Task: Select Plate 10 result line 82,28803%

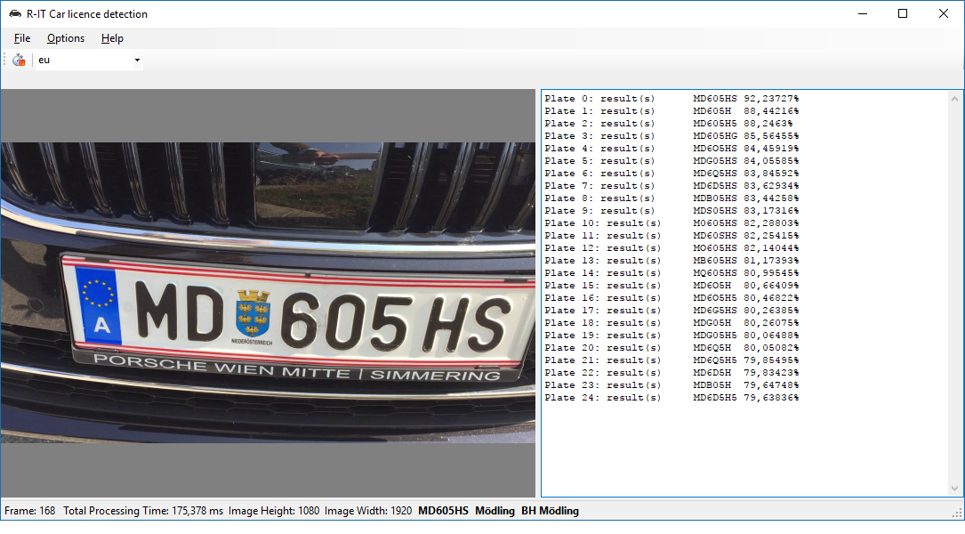Action: (x=671, y=223)
